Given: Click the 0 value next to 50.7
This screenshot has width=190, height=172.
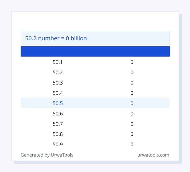Looking at the screenshot, I should [x=132, y=124].
